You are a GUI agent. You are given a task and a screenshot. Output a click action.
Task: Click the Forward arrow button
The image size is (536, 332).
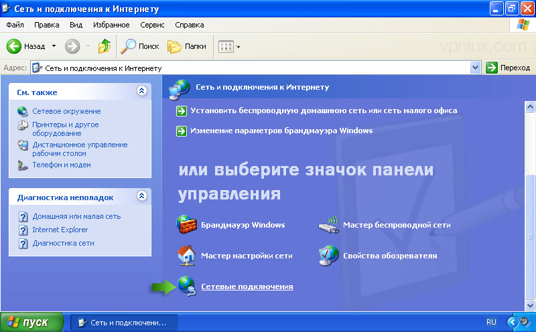72,46
